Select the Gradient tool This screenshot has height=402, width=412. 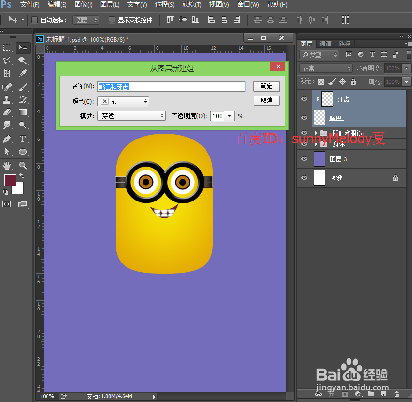pos(23,112)
